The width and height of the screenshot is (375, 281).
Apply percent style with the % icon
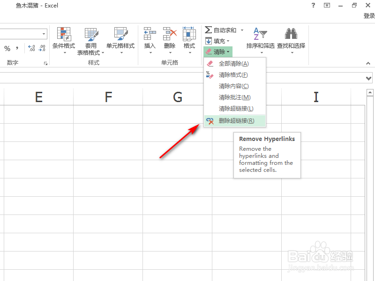[x=7, y=47]
